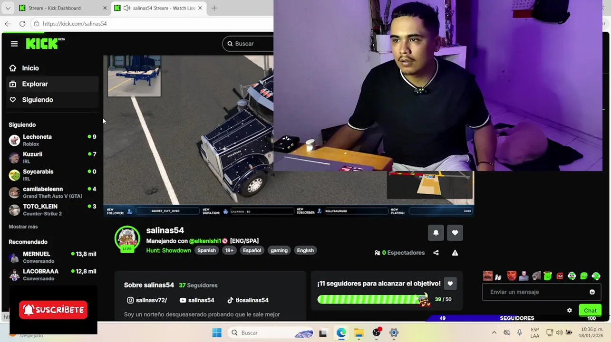Reload the kick.com page

click(x=22, y=24)
